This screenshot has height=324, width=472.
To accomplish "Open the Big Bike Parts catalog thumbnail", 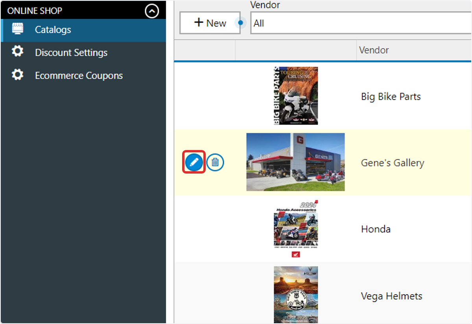I will (x=296, y=95).
